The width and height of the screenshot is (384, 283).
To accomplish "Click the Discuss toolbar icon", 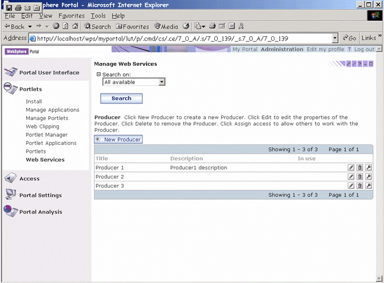I will coord(232,26).
